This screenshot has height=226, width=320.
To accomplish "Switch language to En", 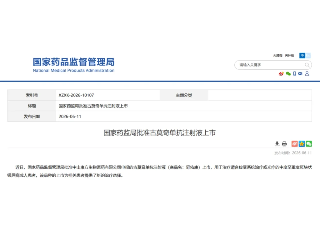I will coord(308,56).
